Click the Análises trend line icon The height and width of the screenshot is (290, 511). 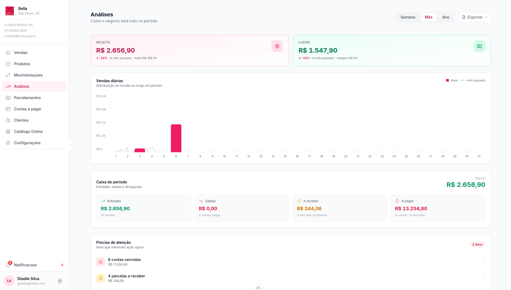[8, 86]
